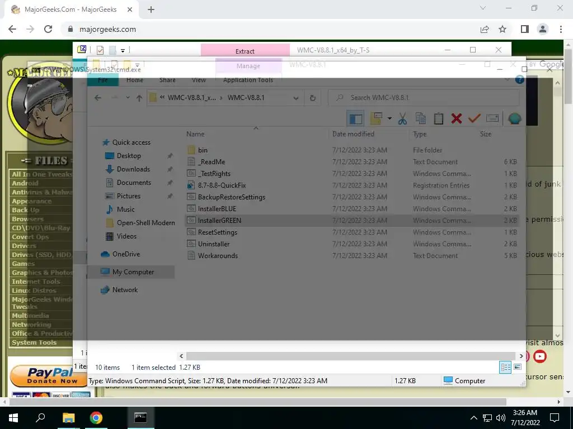The image size is (573, 429).
Task: Click the Rename toolbar icon
Action: [492, 118]
